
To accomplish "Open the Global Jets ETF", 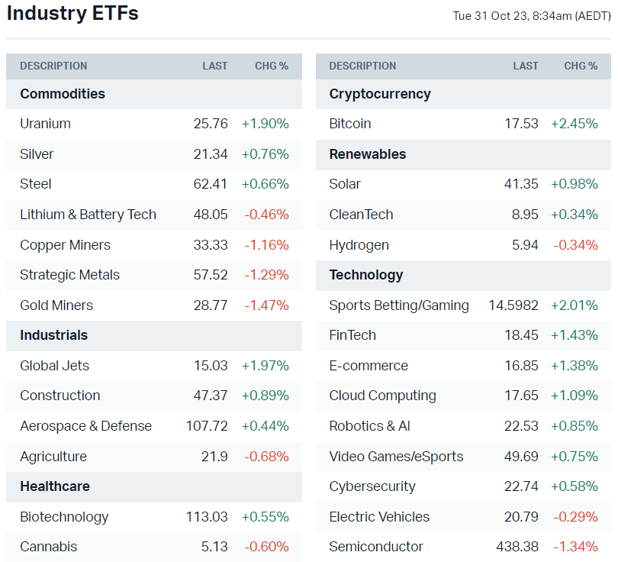I will 54,366.
